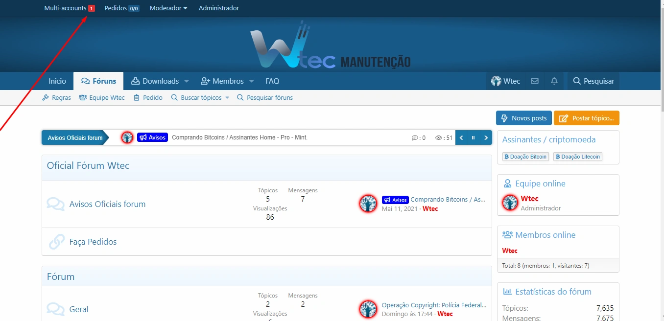
Task: Click the Faça Pedidos link icon
Action: (x=56, y=242)
